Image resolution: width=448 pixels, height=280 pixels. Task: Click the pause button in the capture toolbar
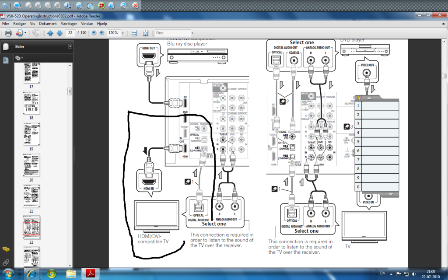coord(48,5)
